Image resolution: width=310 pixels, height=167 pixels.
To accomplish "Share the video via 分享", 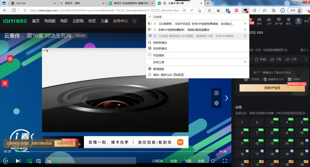I will point(291,59).
